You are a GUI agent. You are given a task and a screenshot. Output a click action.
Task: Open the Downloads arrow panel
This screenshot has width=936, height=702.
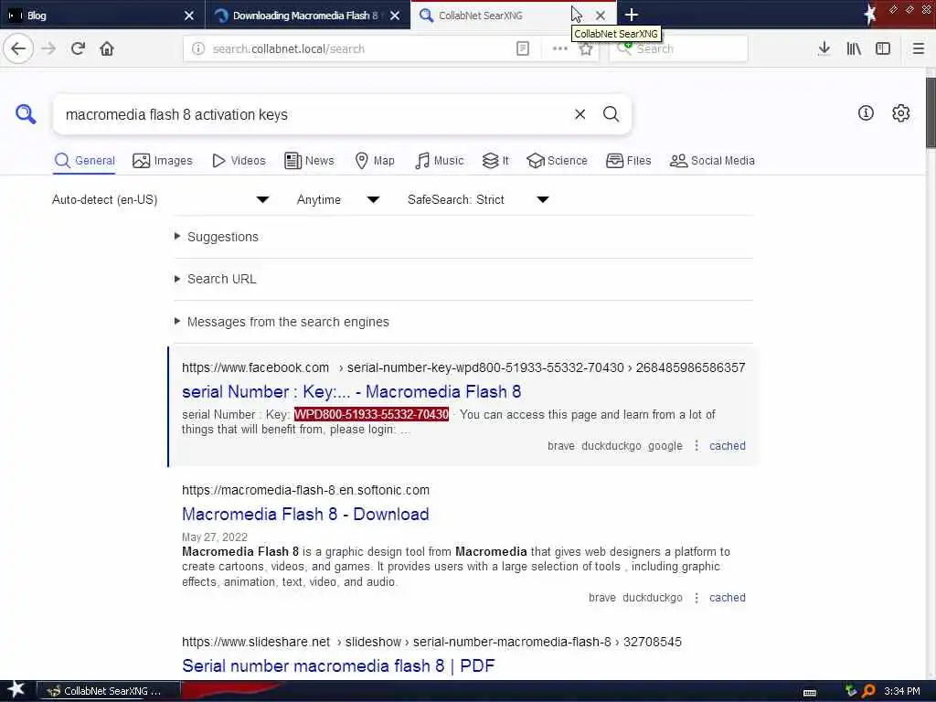coord(824,48)
